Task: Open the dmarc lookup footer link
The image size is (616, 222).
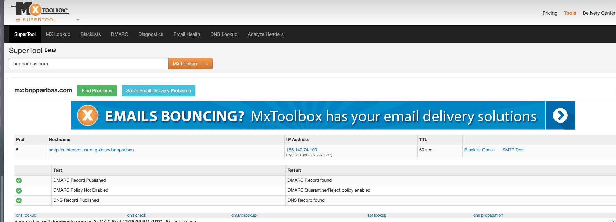Action: click(244, 215)
